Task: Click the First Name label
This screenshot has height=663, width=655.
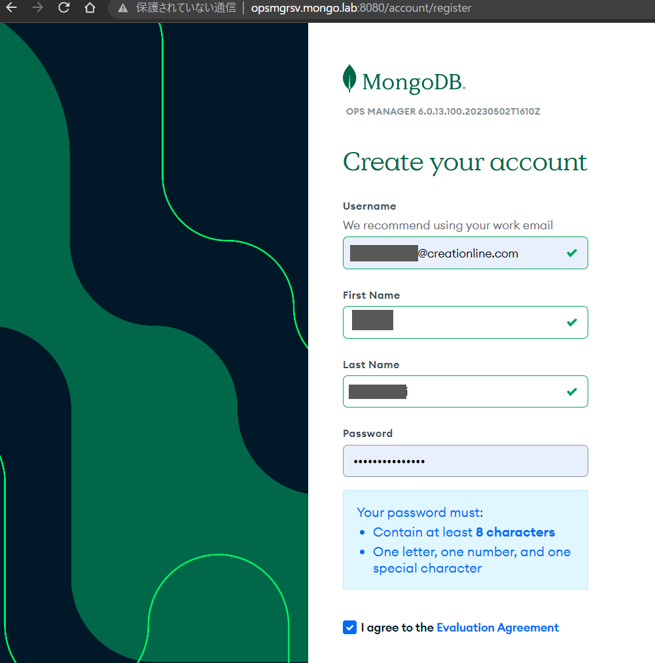Action: tap(371, 295)
